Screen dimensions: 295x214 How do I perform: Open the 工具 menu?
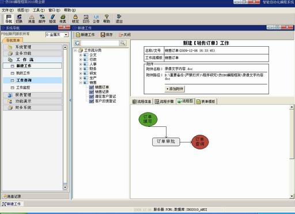tap(39, 10)
